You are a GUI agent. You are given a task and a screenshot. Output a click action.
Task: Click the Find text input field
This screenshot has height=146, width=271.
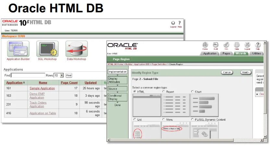[x=28, y=75]
